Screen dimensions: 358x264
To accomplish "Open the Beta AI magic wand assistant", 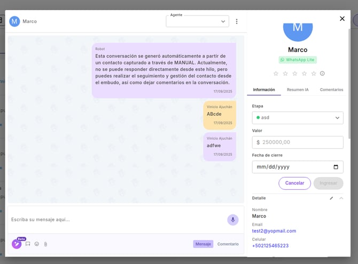I will pos(17,244).
